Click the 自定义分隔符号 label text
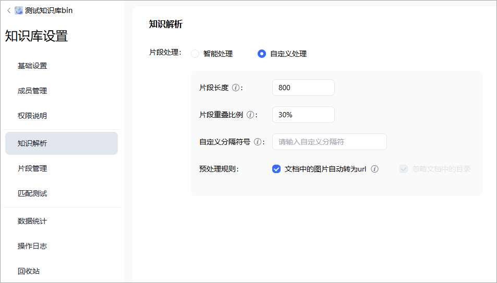 click(225, 142)
